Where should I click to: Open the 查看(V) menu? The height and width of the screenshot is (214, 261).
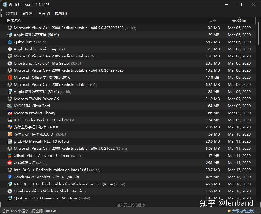(x=44, y=13)
